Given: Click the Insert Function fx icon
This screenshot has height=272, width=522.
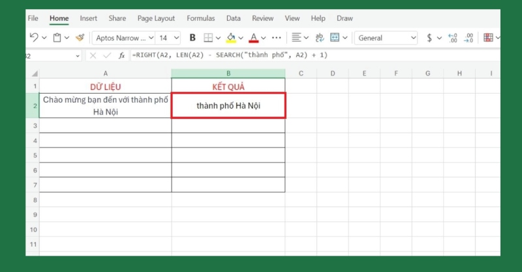Looking at the screenshot, I should tap(121, 55).
